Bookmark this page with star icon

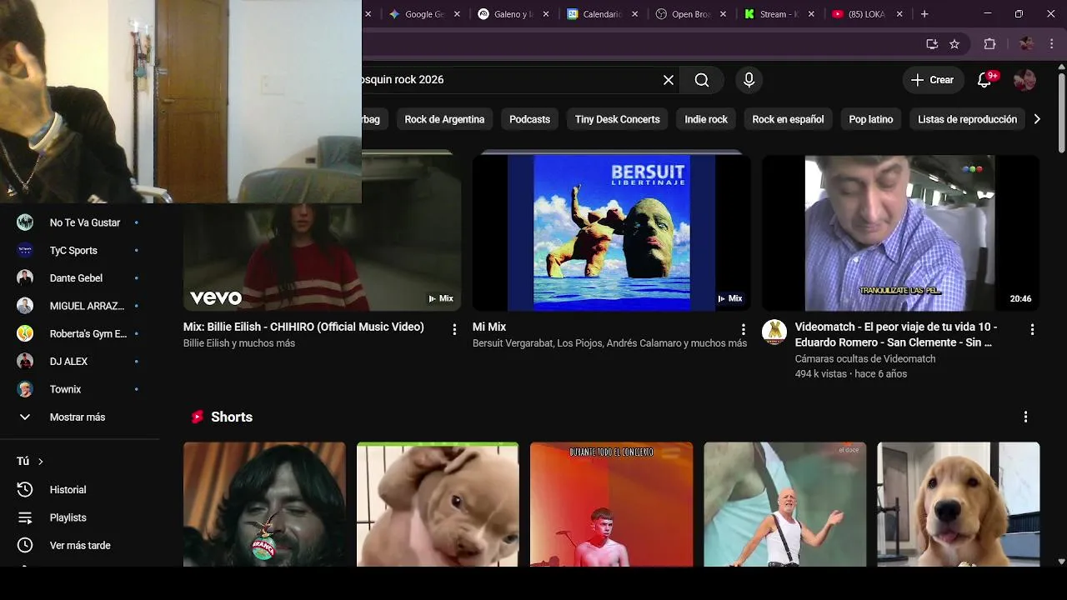point(954,44)
